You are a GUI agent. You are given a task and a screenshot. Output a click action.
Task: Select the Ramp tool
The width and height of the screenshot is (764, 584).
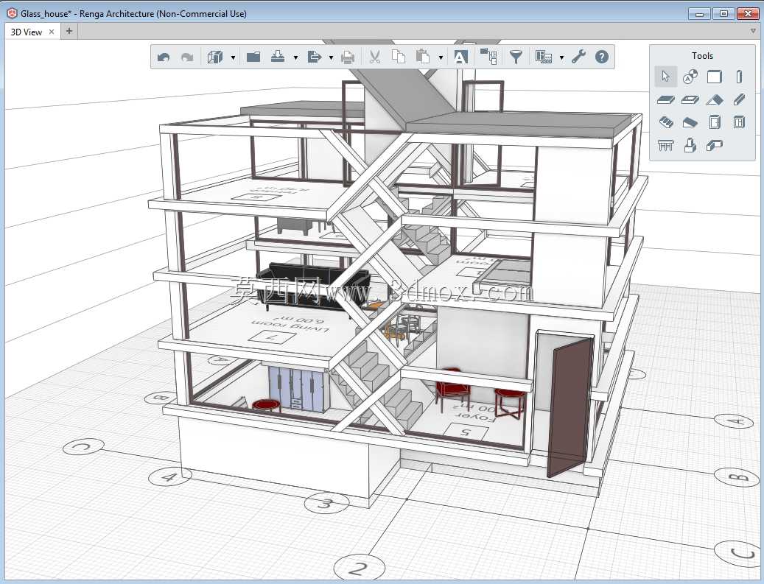tap(690, 122)
